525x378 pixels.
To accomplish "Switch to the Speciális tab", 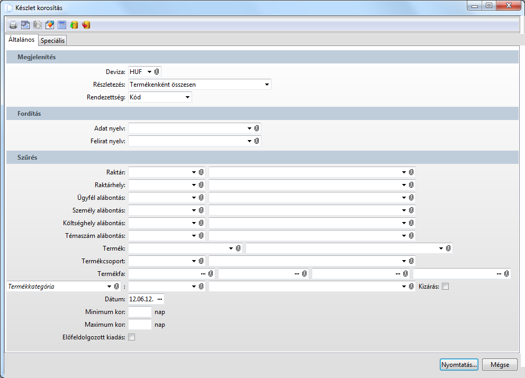I will click(52, 41).
